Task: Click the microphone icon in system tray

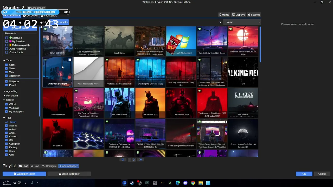Action: 32,183
